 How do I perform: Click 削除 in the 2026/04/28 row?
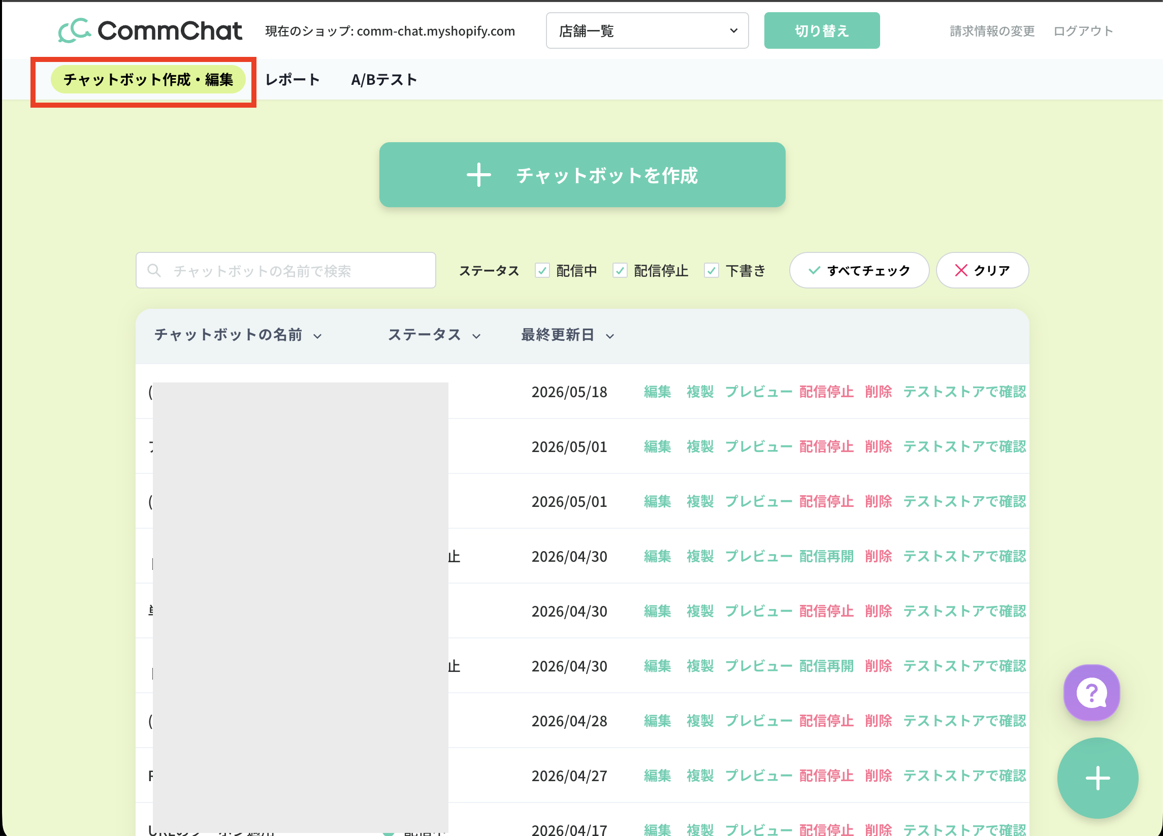coord(879,721)
